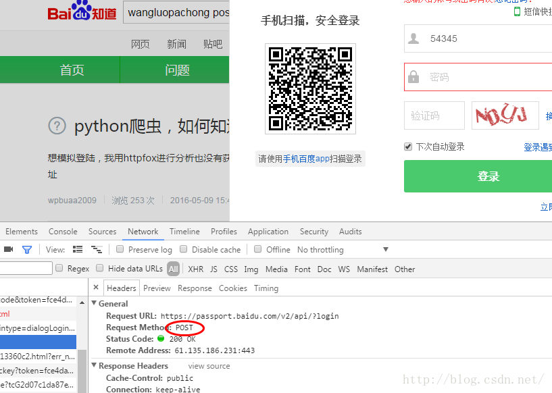Toggle the Offline checkbox
Image resolution: width=552 pixels, height=393 pixels.
click(257, 249)
